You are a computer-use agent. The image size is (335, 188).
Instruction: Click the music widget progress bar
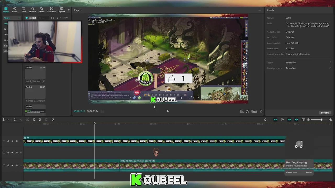coord(295,172)
